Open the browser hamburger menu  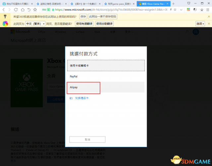click(208, 10)
